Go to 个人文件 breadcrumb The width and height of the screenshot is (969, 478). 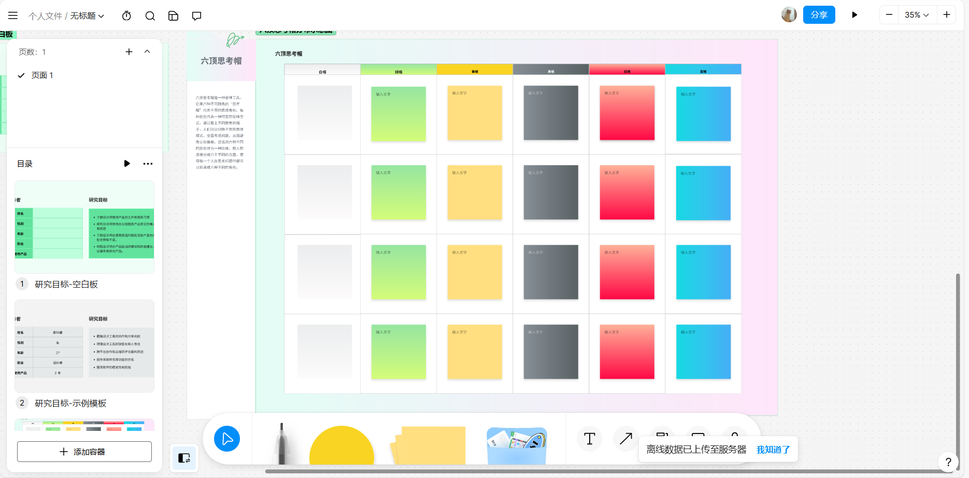pos(45,16)
